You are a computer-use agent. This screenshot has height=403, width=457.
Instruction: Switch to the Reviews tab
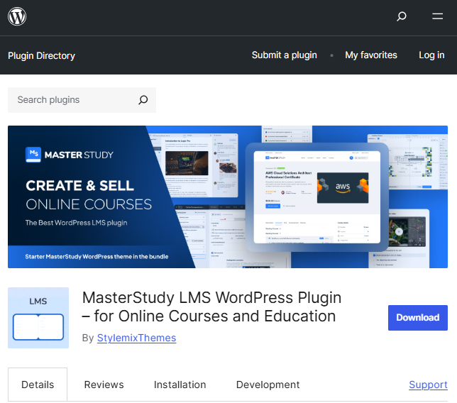click(x=104, y=385)
